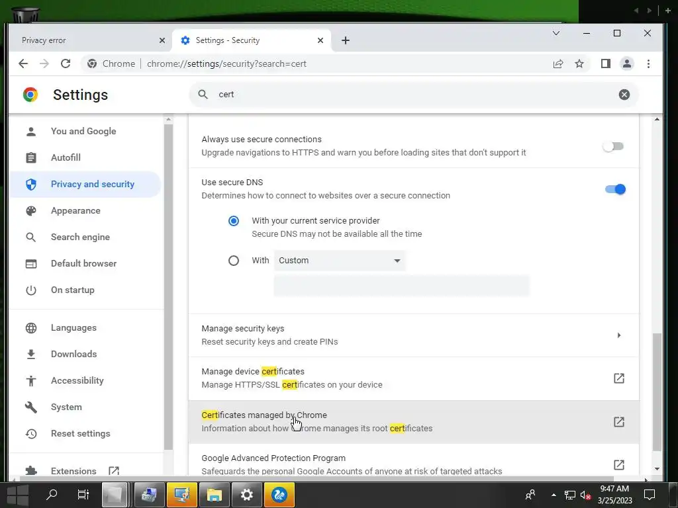
Task: Close the Privacy error tab
Action: 162,40
